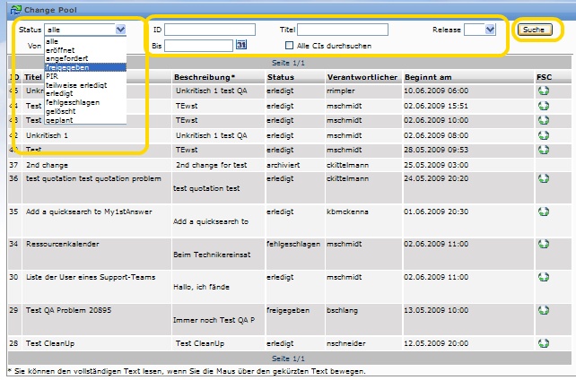Click into the ID input field
Viewport: 576px width, 380px height.
click(x=205, y=30)
